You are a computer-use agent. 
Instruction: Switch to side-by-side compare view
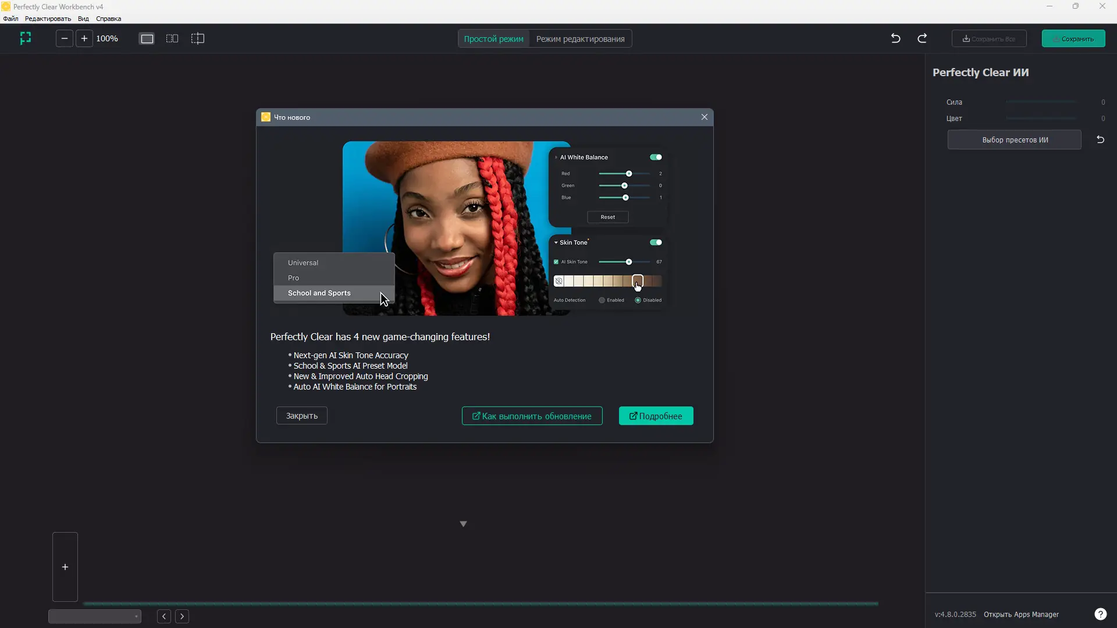point(172,38)
